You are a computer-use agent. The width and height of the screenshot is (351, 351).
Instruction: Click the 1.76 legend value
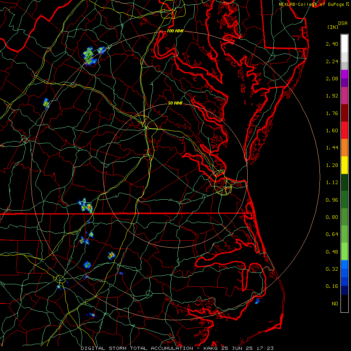[332, 113]
